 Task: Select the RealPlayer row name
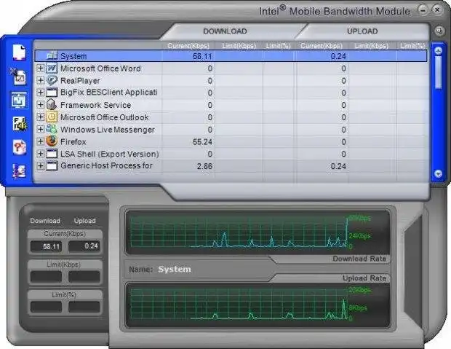(80, 81)
